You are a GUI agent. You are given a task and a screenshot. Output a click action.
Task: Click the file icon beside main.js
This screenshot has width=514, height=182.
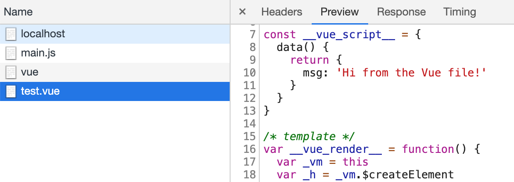tap(11, 53)
